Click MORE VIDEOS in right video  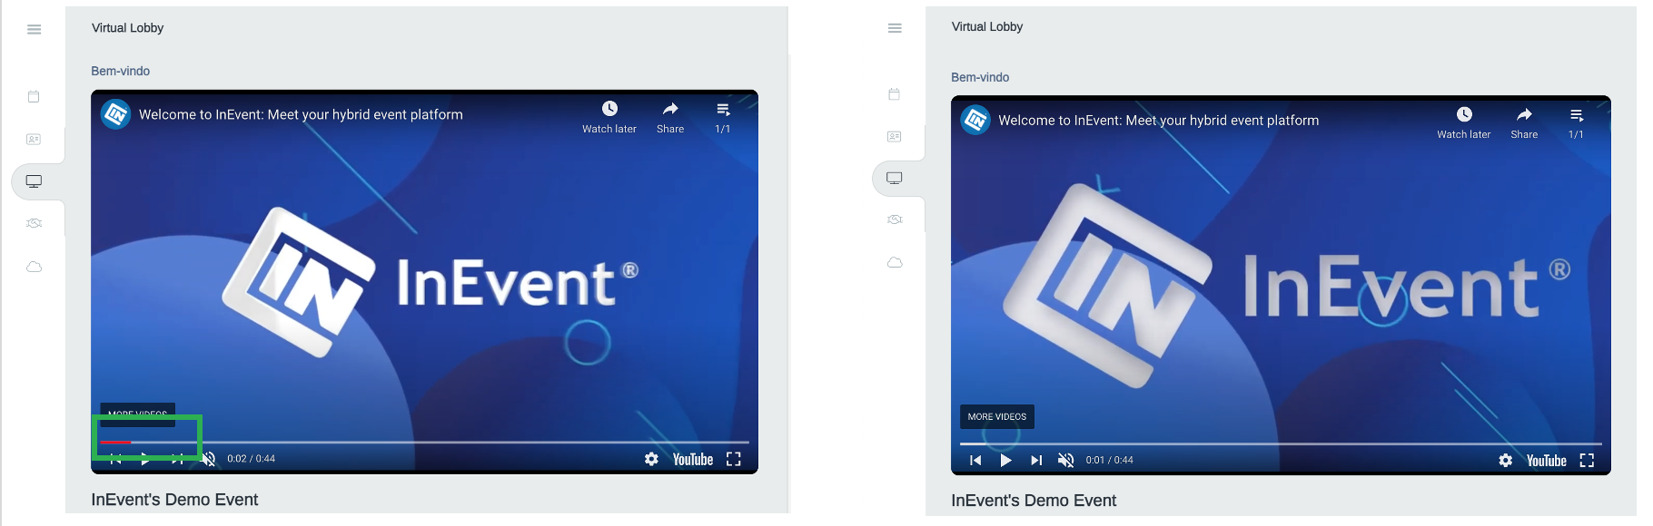point(997,417)
